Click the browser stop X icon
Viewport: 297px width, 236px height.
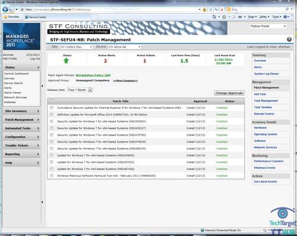tap(222, 10)
